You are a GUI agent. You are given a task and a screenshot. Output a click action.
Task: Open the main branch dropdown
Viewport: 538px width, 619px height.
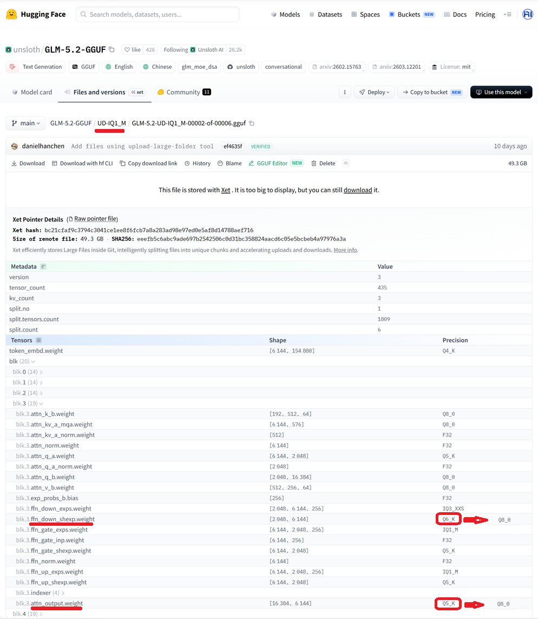click(x=25, y=123)
